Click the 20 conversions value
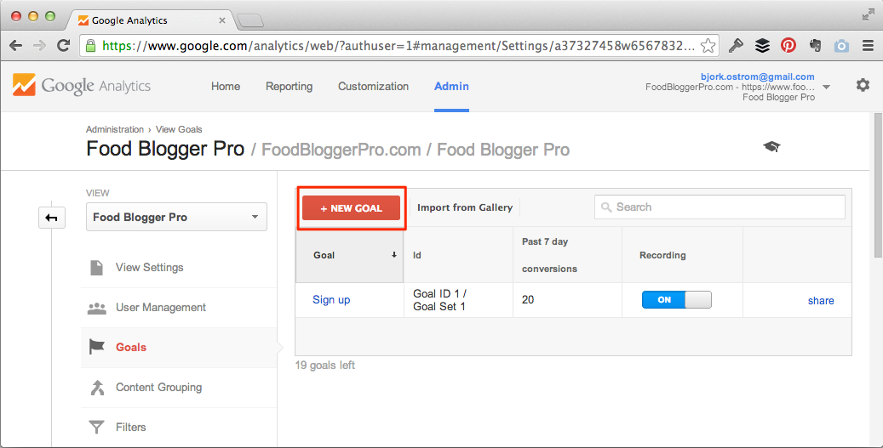The image size is (883, 448). (528, 299)
